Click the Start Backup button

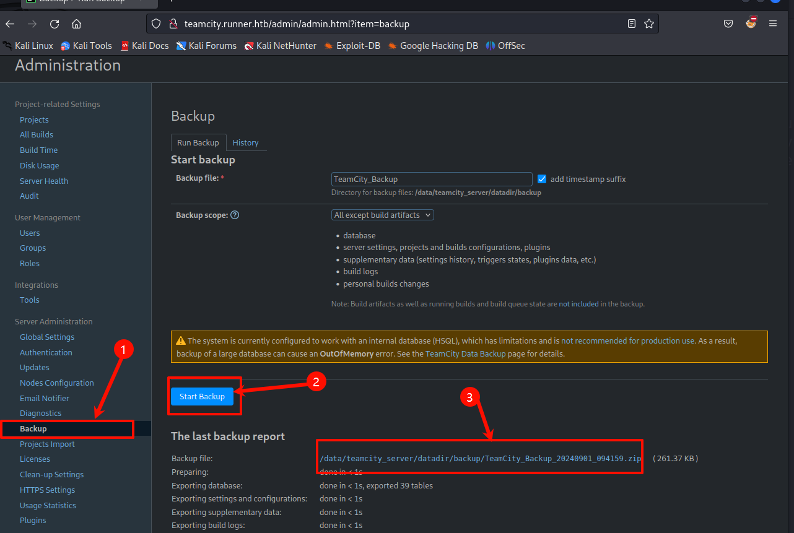(202, 396)
